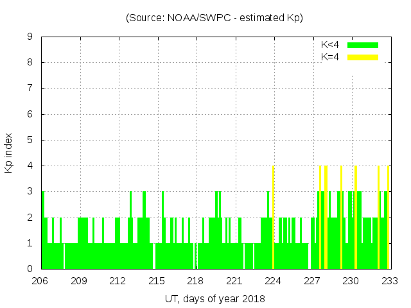411x308 pixels.
Task: Select x-axis tick label 233
Action: 390,281
